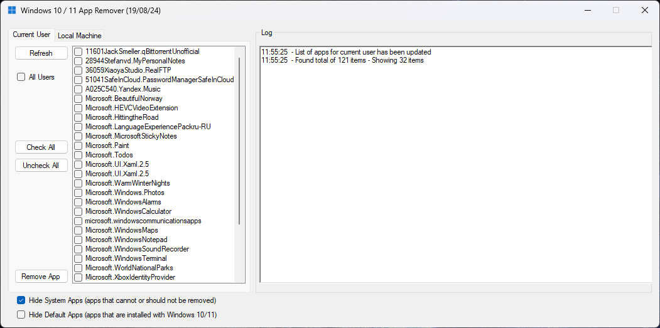Click the Refresh button
The image size is (660, 328).
(x=41, y=53)
